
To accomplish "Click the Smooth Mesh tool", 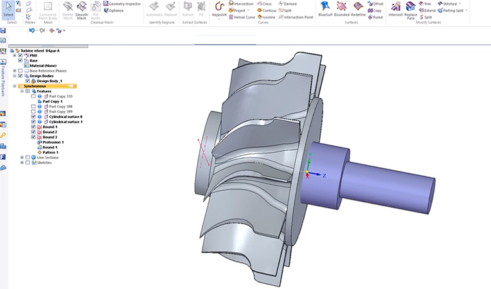I will [82, 10].
